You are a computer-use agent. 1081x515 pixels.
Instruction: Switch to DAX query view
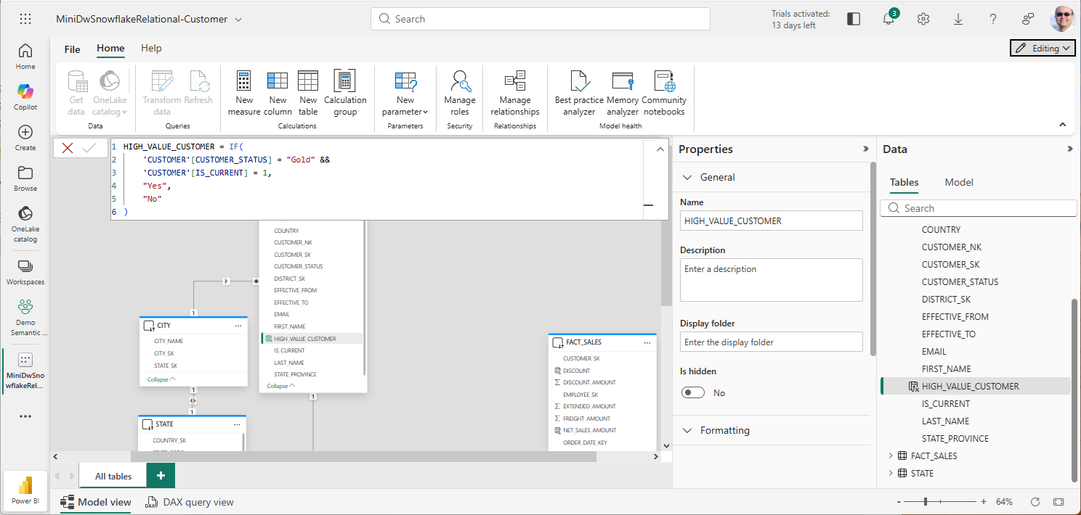point(189,502)
